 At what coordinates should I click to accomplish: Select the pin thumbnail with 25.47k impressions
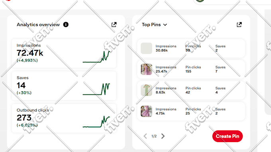tap(146, 69)
